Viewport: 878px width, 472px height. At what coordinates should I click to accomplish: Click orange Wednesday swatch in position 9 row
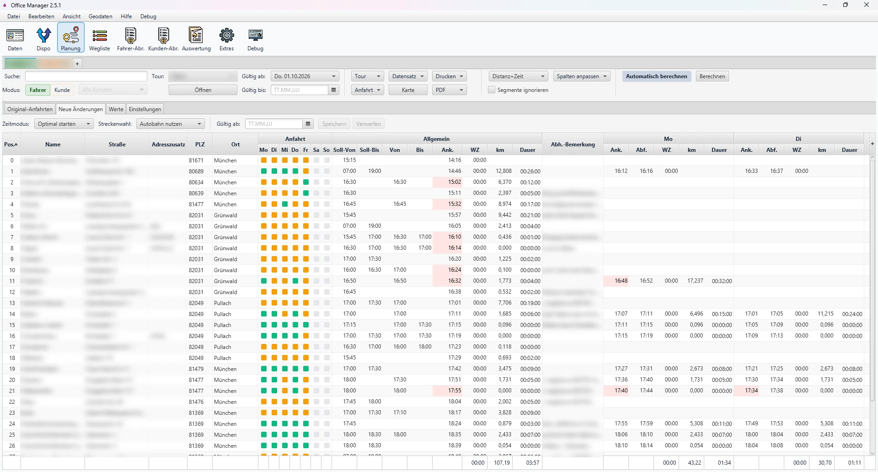tap(285, 259)
